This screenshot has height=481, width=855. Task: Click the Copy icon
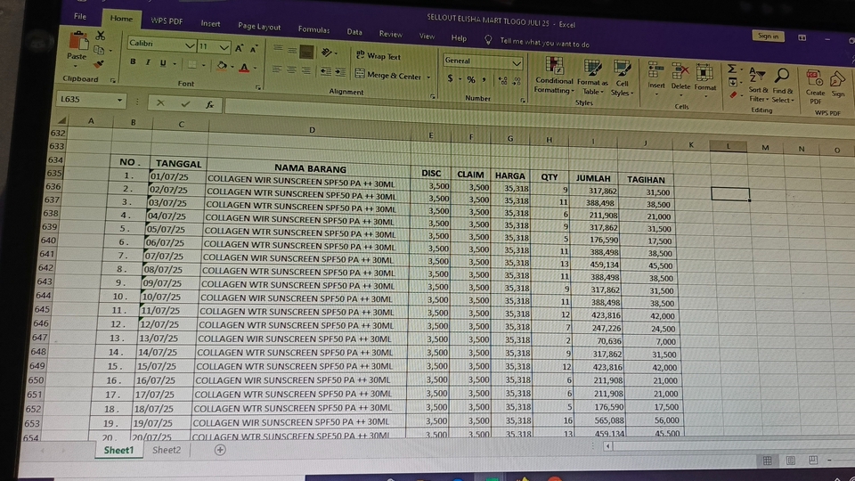point(99,50)
